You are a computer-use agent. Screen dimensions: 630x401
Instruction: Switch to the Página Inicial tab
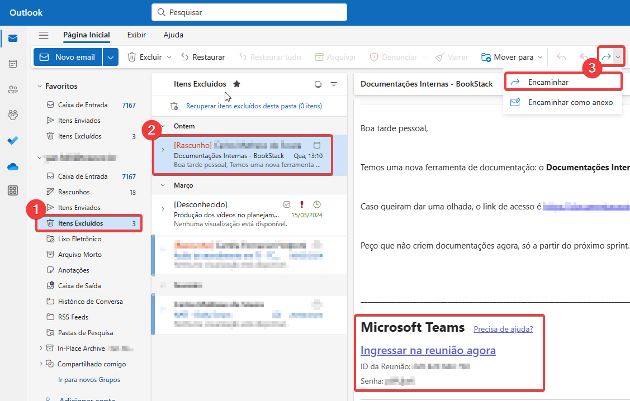(x=87, y=35)
